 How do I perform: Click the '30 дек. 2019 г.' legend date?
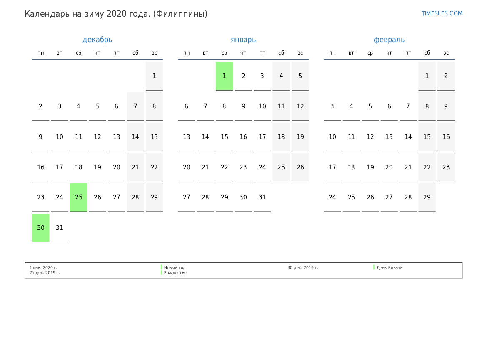[302, 267]
